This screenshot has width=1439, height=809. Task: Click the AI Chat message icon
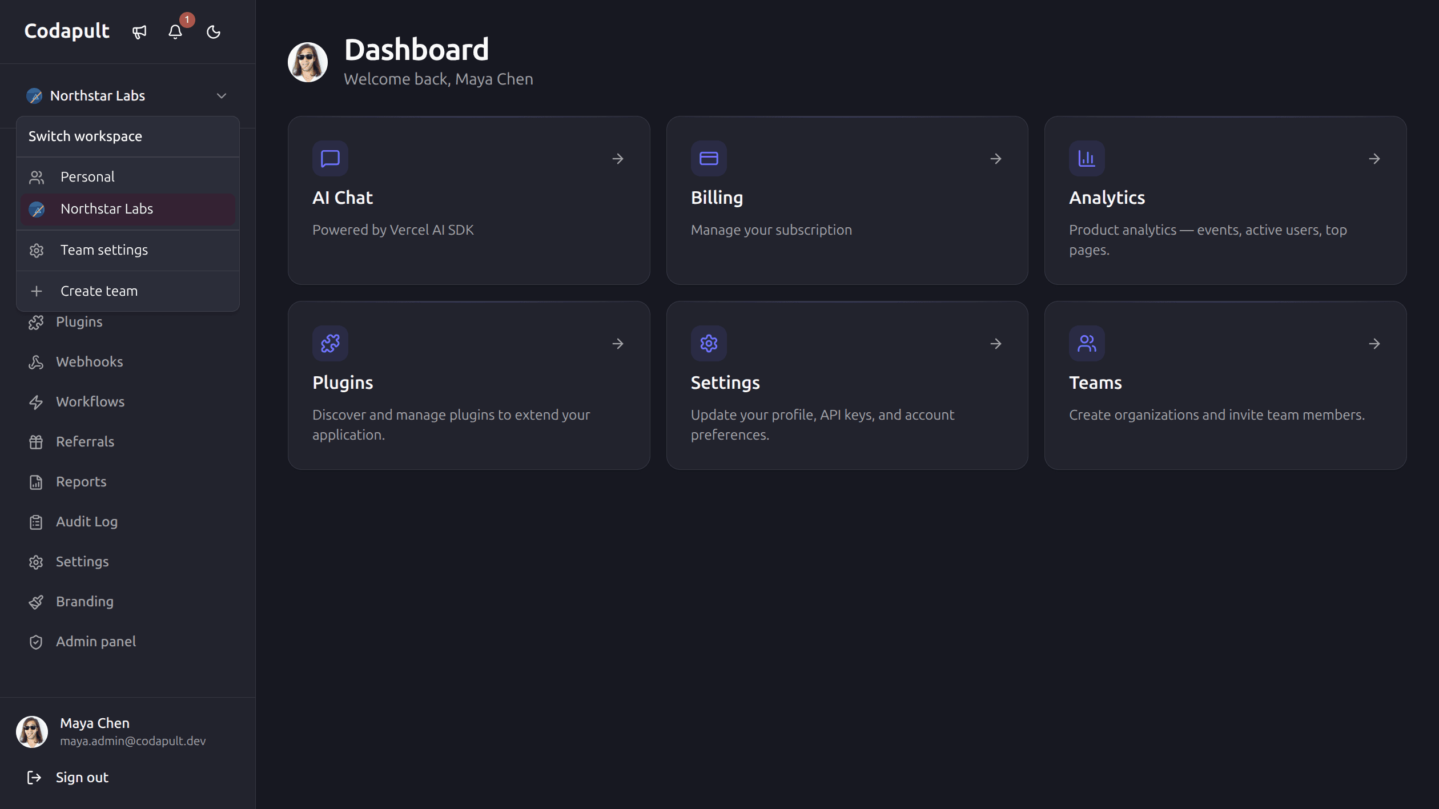(330, 159)
